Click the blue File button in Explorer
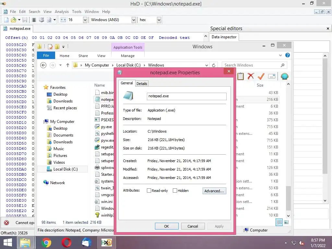Viewport: 332px width, 249px height. click(x=46, y=55)
